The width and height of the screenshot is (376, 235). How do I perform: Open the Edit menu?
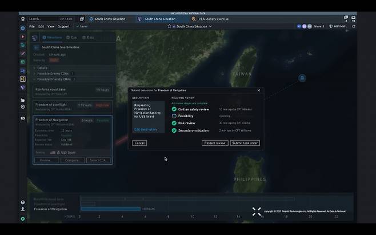(41, 26)
